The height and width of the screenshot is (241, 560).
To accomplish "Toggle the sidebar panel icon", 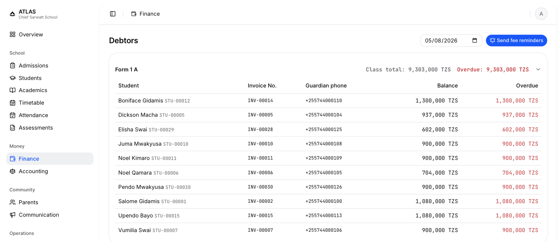I will click(113, 14).
